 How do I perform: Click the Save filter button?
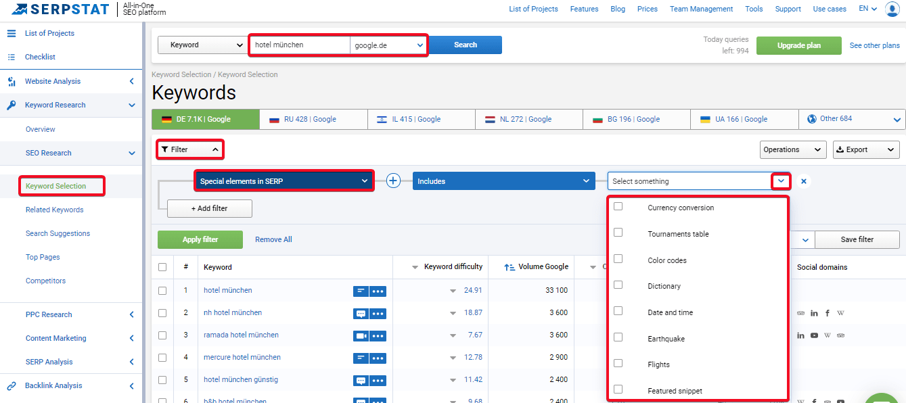click(857, 239)
